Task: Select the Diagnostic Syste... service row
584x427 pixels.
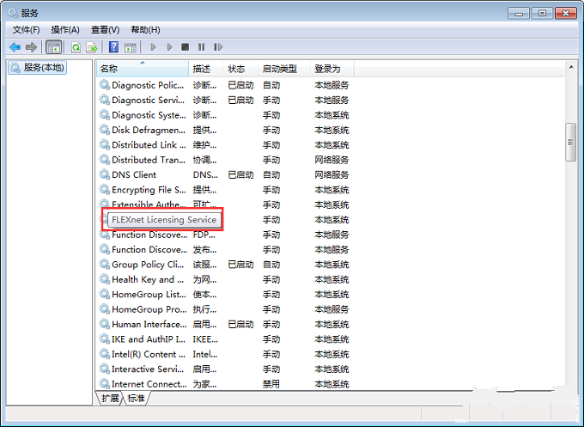Action: [x=224, y=115]
